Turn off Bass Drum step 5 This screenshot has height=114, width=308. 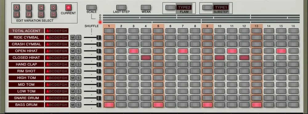(x=158, y=105)
